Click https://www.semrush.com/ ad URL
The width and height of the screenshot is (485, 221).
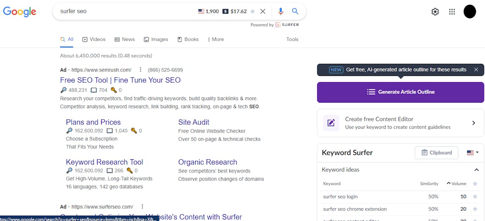(x=101, y=70)
